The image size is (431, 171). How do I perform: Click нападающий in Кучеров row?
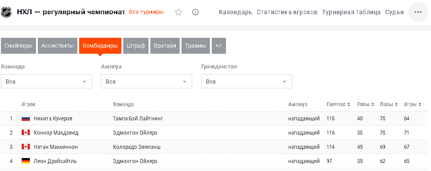click(304, 119)
